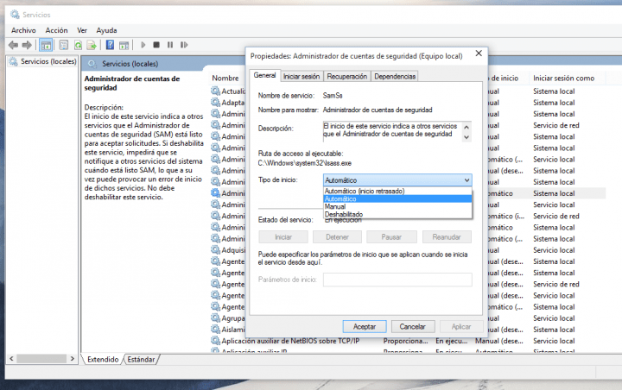Switch to the Dependencias tab
The image size is (622, 390).
[x=395, y=77]
